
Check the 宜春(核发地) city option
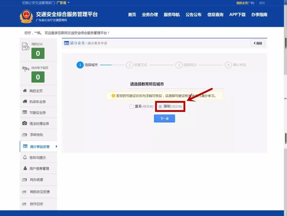(x=132, y=106)
